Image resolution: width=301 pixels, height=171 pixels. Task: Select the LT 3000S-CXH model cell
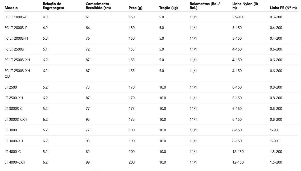tap(16, 119)
